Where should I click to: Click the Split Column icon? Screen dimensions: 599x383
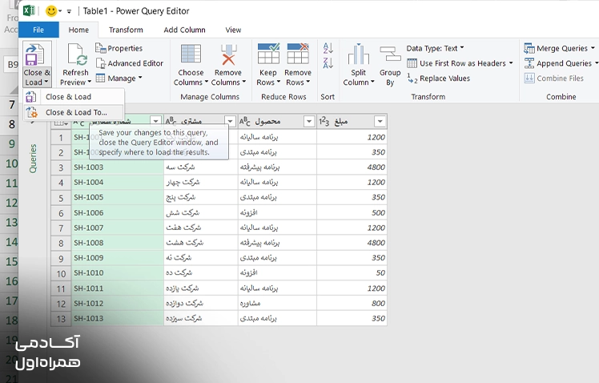(358, 54)
